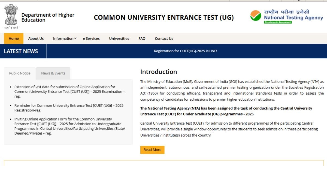This screenshot has height=184, width=327.
Task: Click the Introduction heading
Action: pyautogui.click(x=159, y=72)
